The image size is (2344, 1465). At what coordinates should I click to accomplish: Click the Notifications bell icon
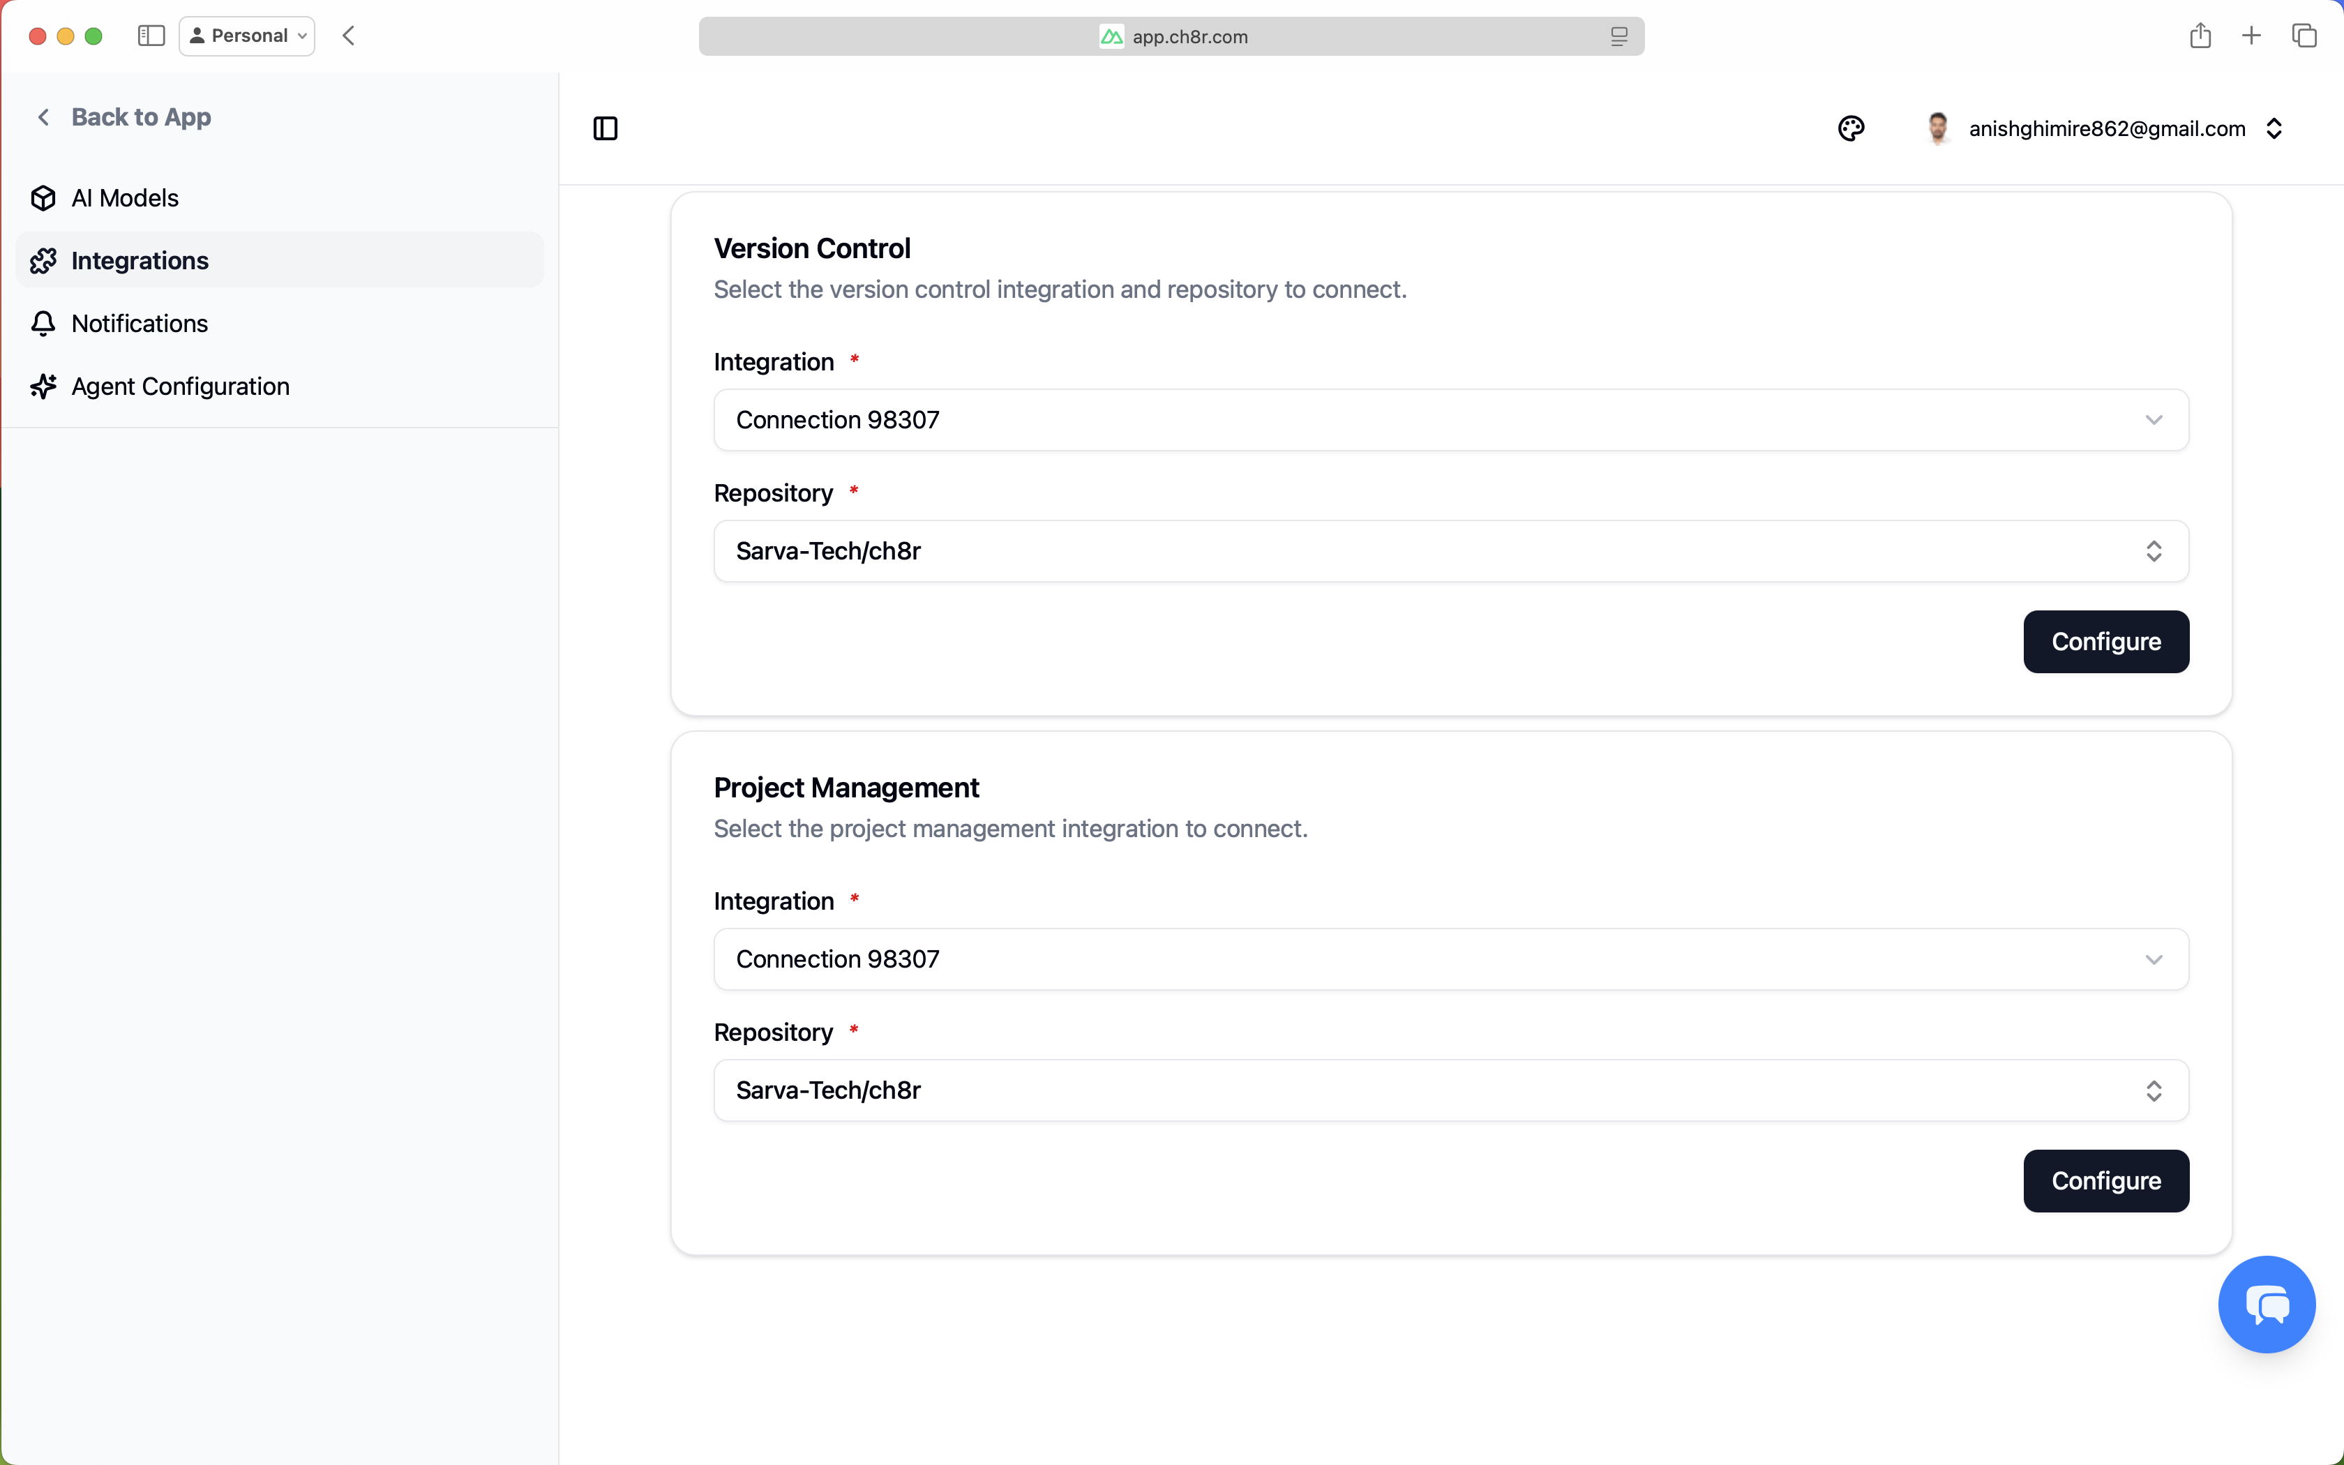point(43,324)
